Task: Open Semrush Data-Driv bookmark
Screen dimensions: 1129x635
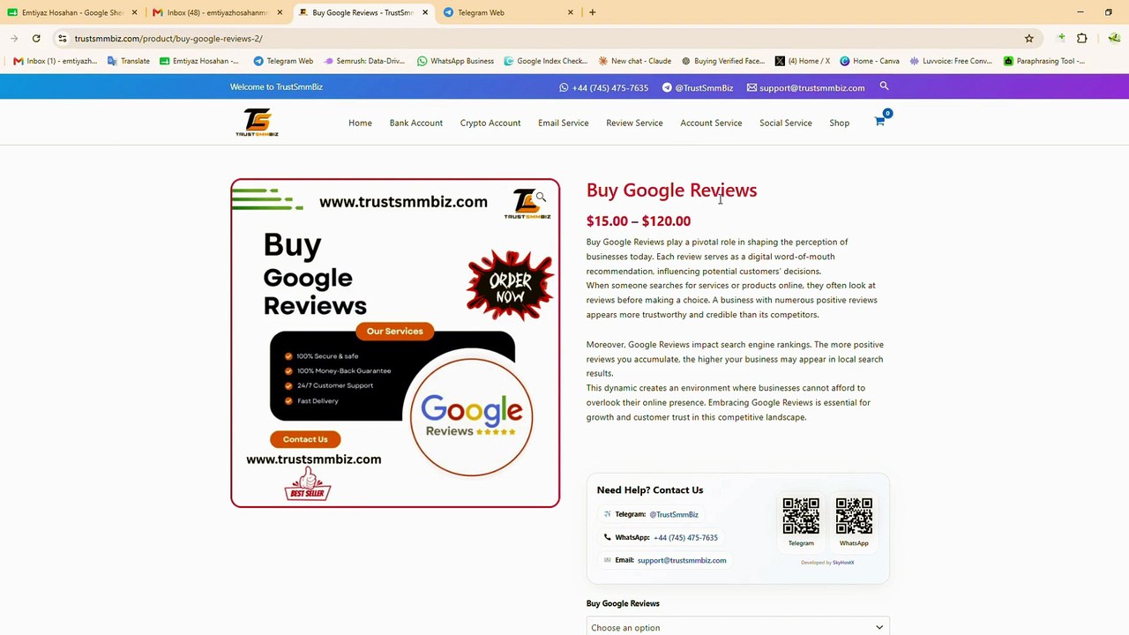Action: 364,61
